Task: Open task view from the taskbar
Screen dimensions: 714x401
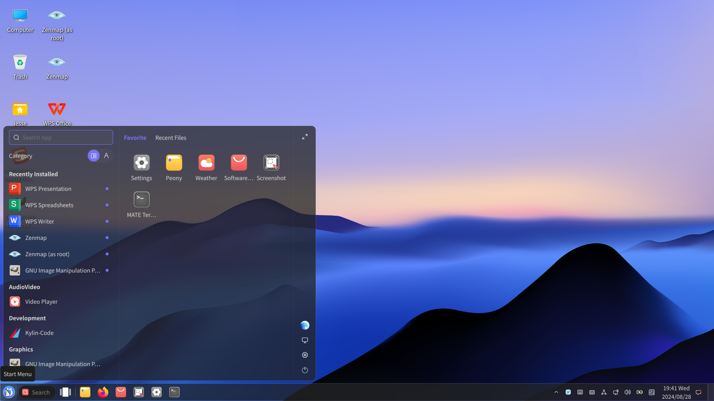Action: point(65,392)
